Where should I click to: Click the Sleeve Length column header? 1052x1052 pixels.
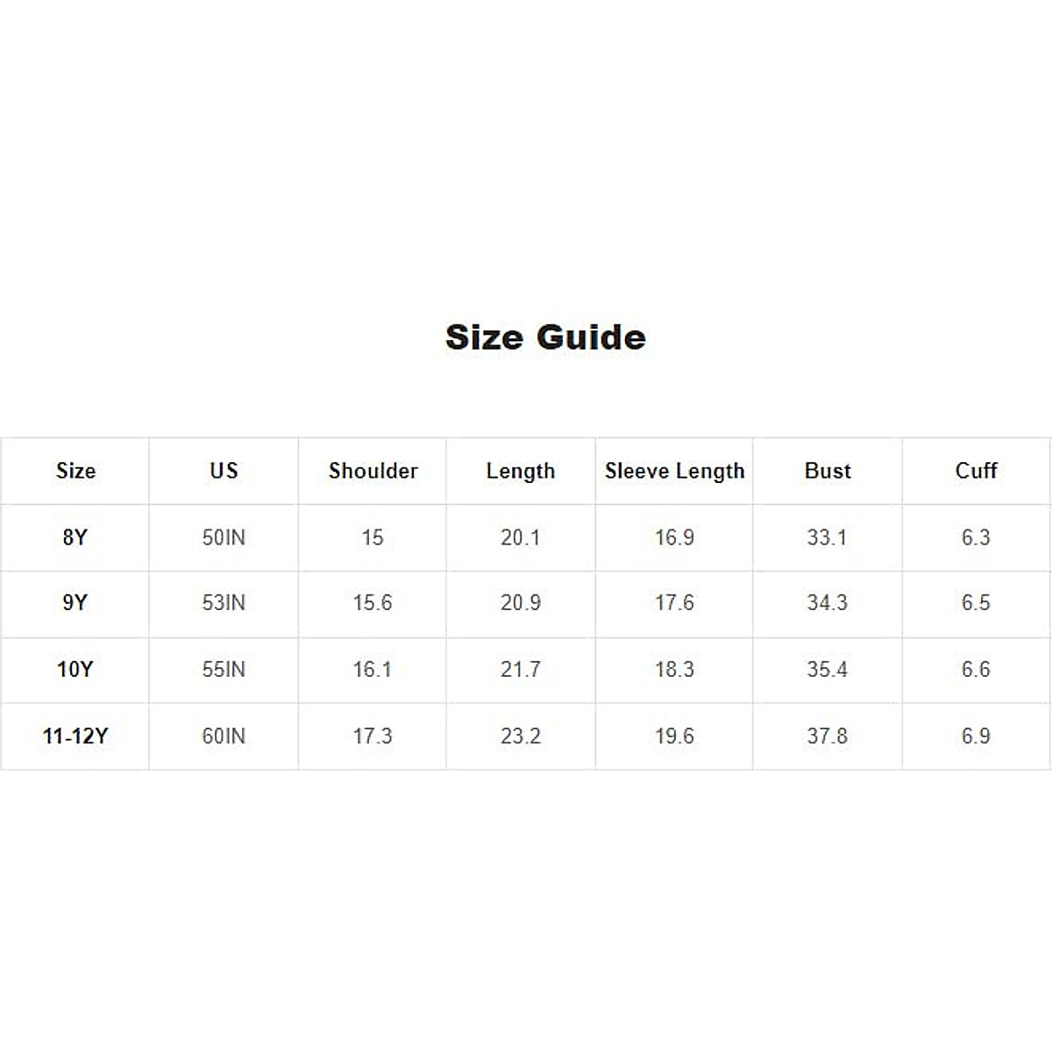tap(674, 471)
